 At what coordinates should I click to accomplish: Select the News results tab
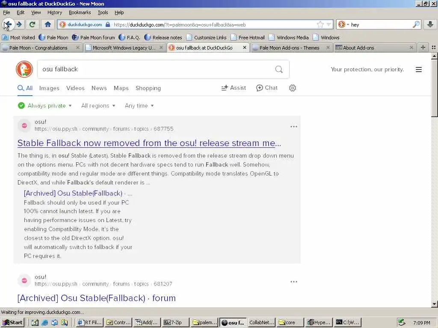99,88
